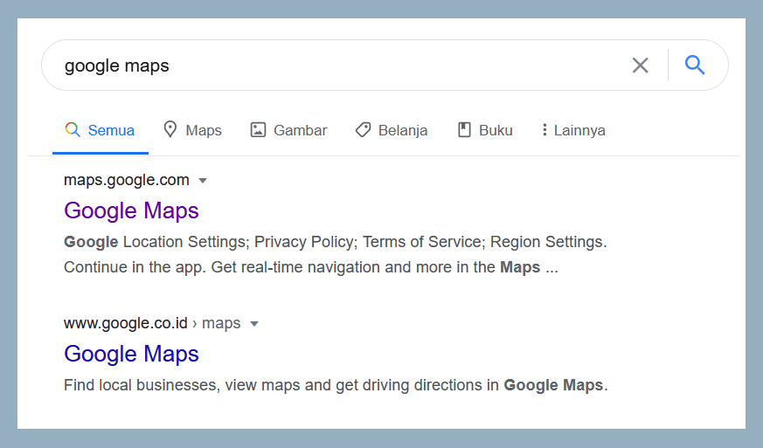Click the book icon beside Buku
Screen dimensions: 763x448
(x=464, y=130)
